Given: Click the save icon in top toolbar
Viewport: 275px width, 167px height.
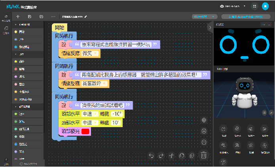Looking at the screenshot, I should 30,17.
